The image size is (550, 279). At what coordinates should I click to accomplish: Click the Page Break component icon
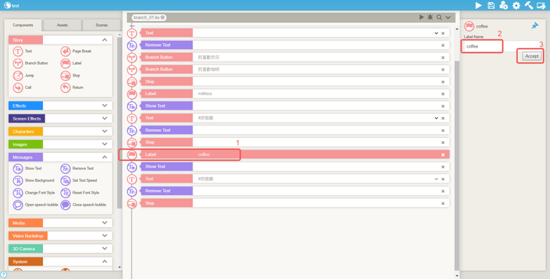click(x=65, y=51)
